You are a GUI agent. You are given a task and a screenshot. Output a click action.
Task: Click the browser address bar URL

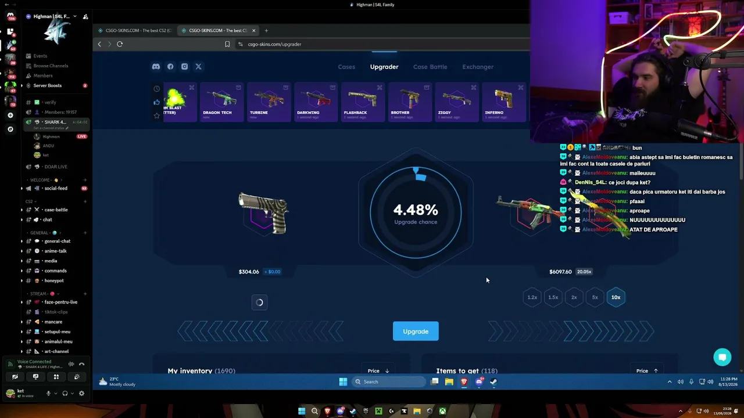coord(274,44)
